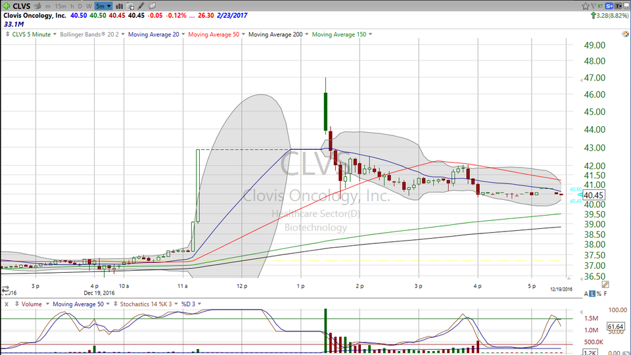Viewport: 631px width, 355px height.
Task: Click the 61.64 stochastics value label
Action: pos(616,327)
